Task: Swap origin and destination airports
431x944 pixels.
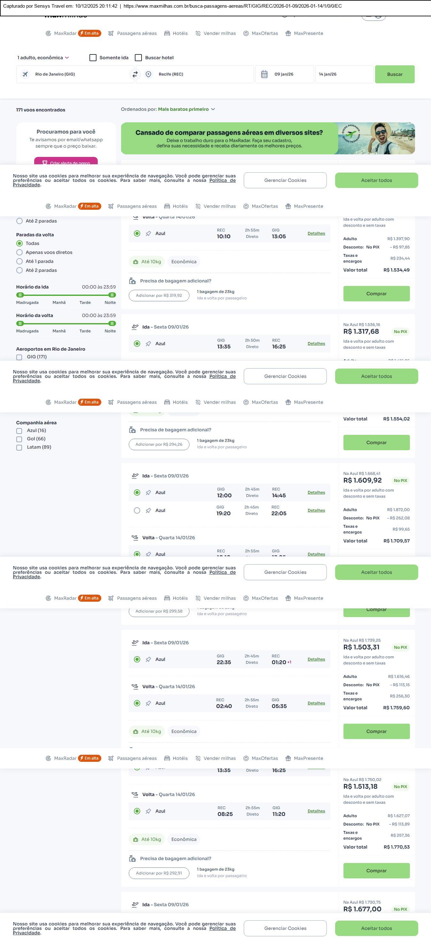Action: click(x=135, y=74)
